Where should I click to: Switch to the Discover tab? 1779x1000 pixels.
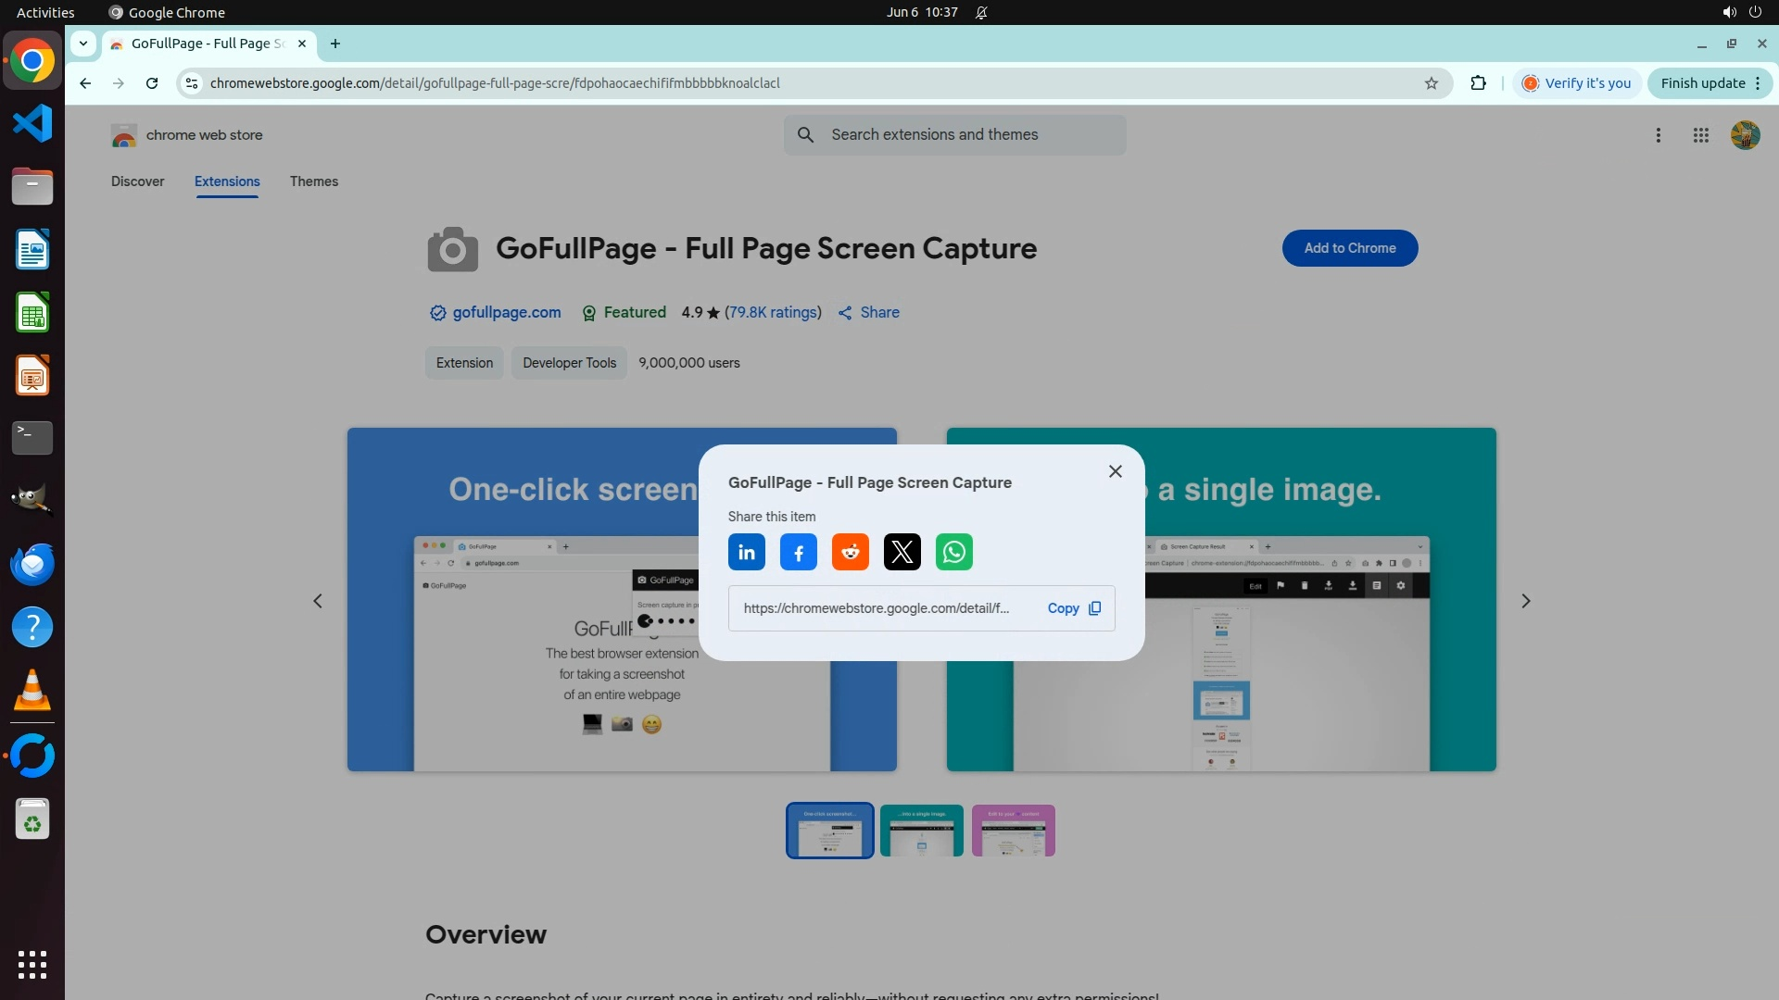point(137,181)
